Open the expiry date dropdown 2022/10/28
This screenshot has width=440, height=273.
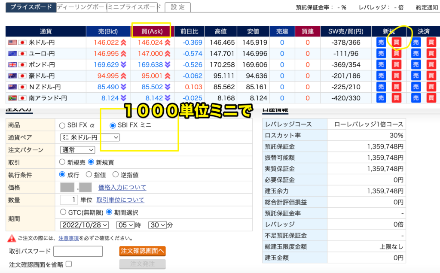click(85, 225)
